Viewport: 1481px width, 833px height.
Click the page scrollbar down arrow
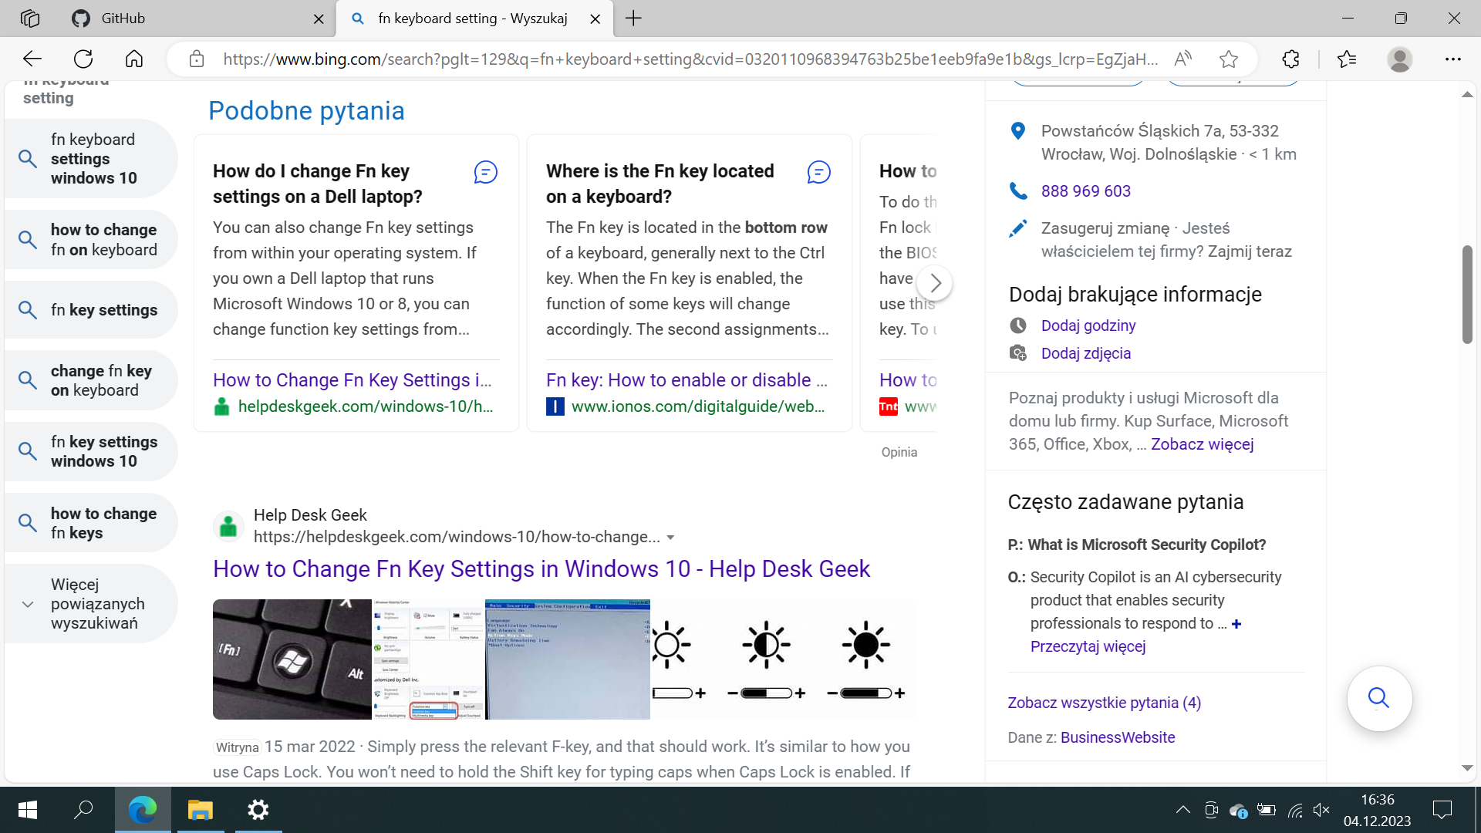(x=1467, y=768)
